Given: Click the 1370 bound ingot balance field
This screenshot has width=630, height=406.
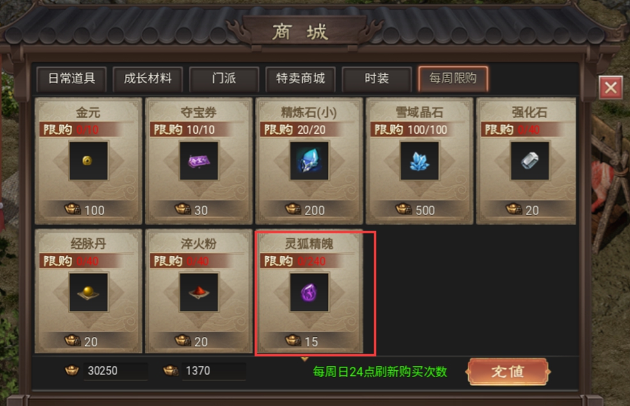Looking at the screenshot, I should coord(213,371).
